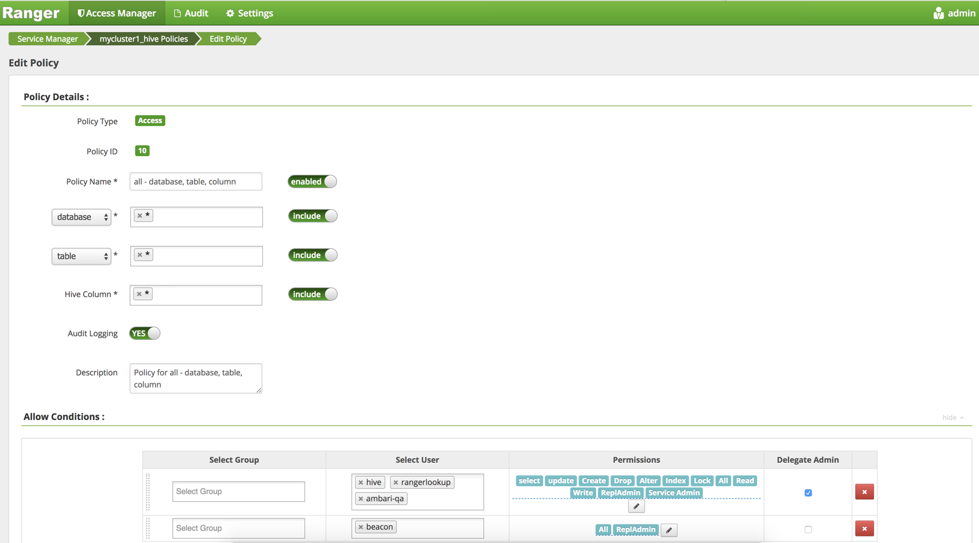Click the admin user profile icon

tap(938, 13)
